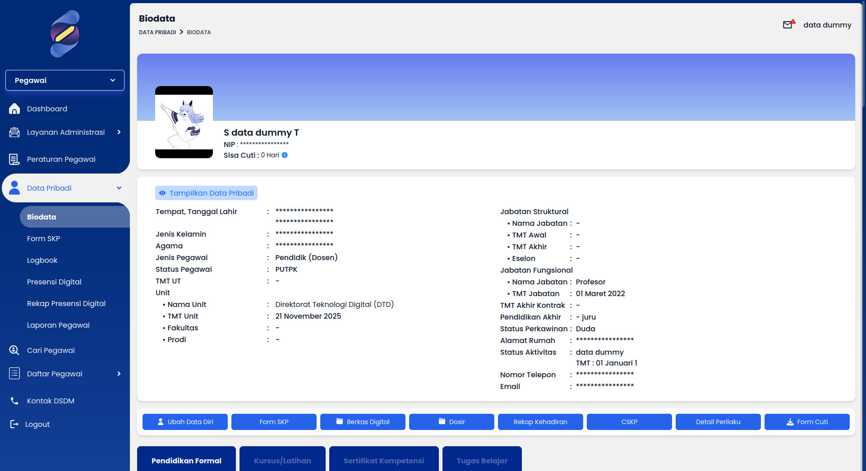Click 'PUTPK' status value

(286, 269)
